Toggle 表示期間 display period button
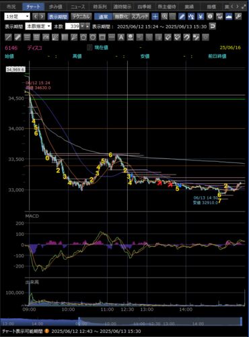249x337 pixels. coord(58,16)
